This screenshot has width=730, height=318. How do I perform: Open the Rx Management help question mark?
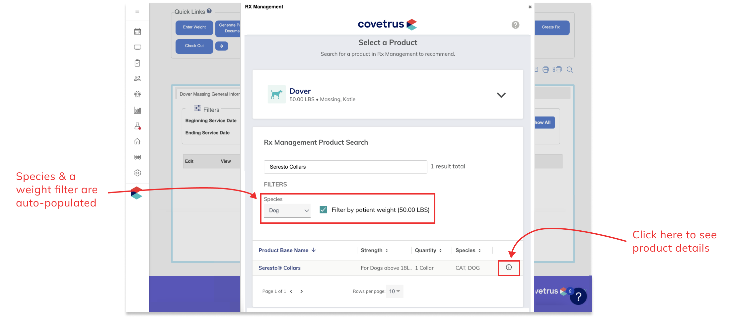(515, 25)
